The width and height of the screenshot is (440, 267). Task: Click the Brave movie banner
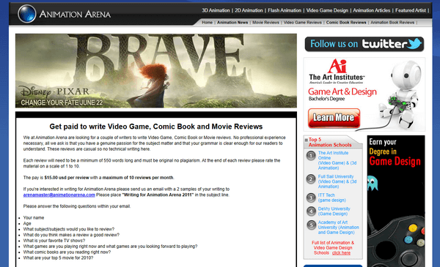pyautogui.click(x=156, y=71)
